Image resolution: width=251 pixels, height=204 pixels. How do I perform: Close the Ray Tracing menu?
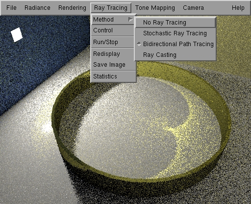111,8
